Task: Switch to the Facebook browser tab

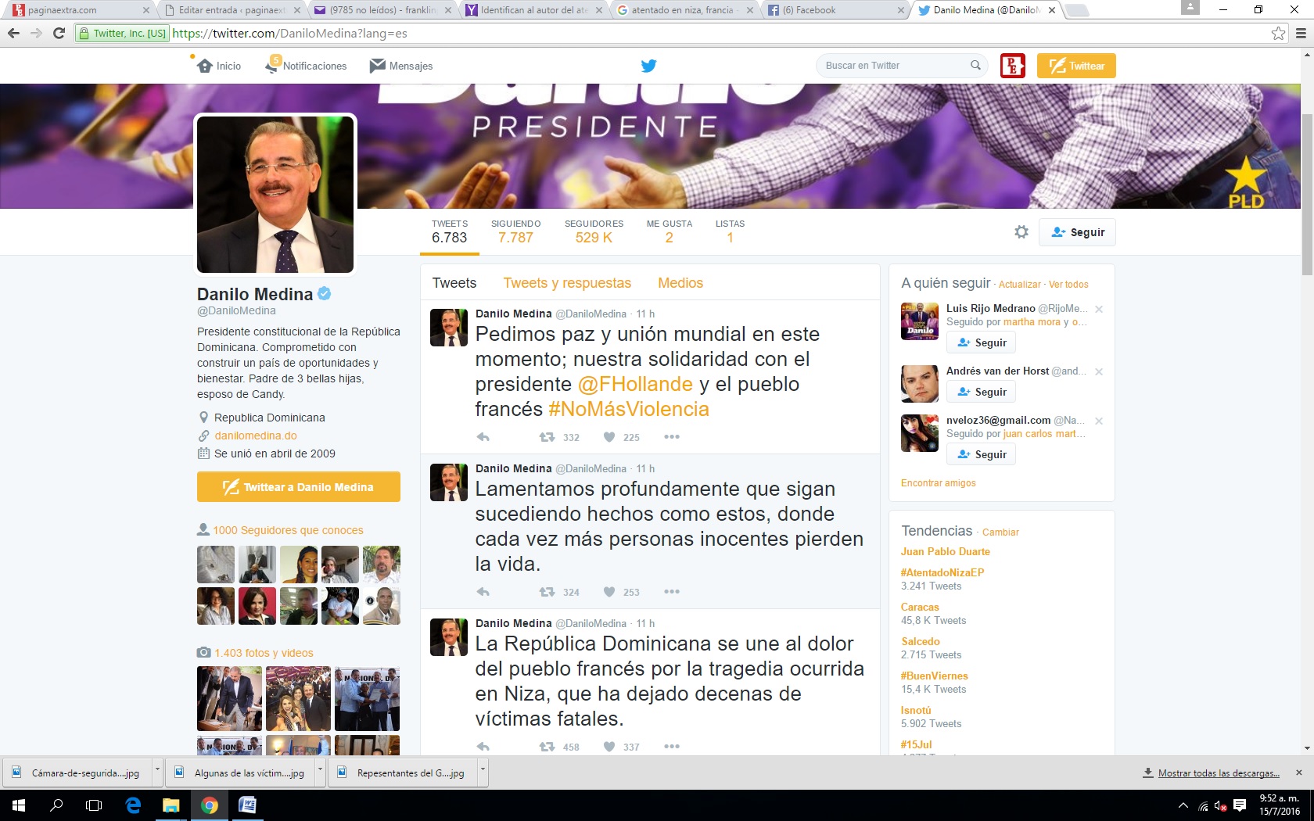Action: (833, 10)
